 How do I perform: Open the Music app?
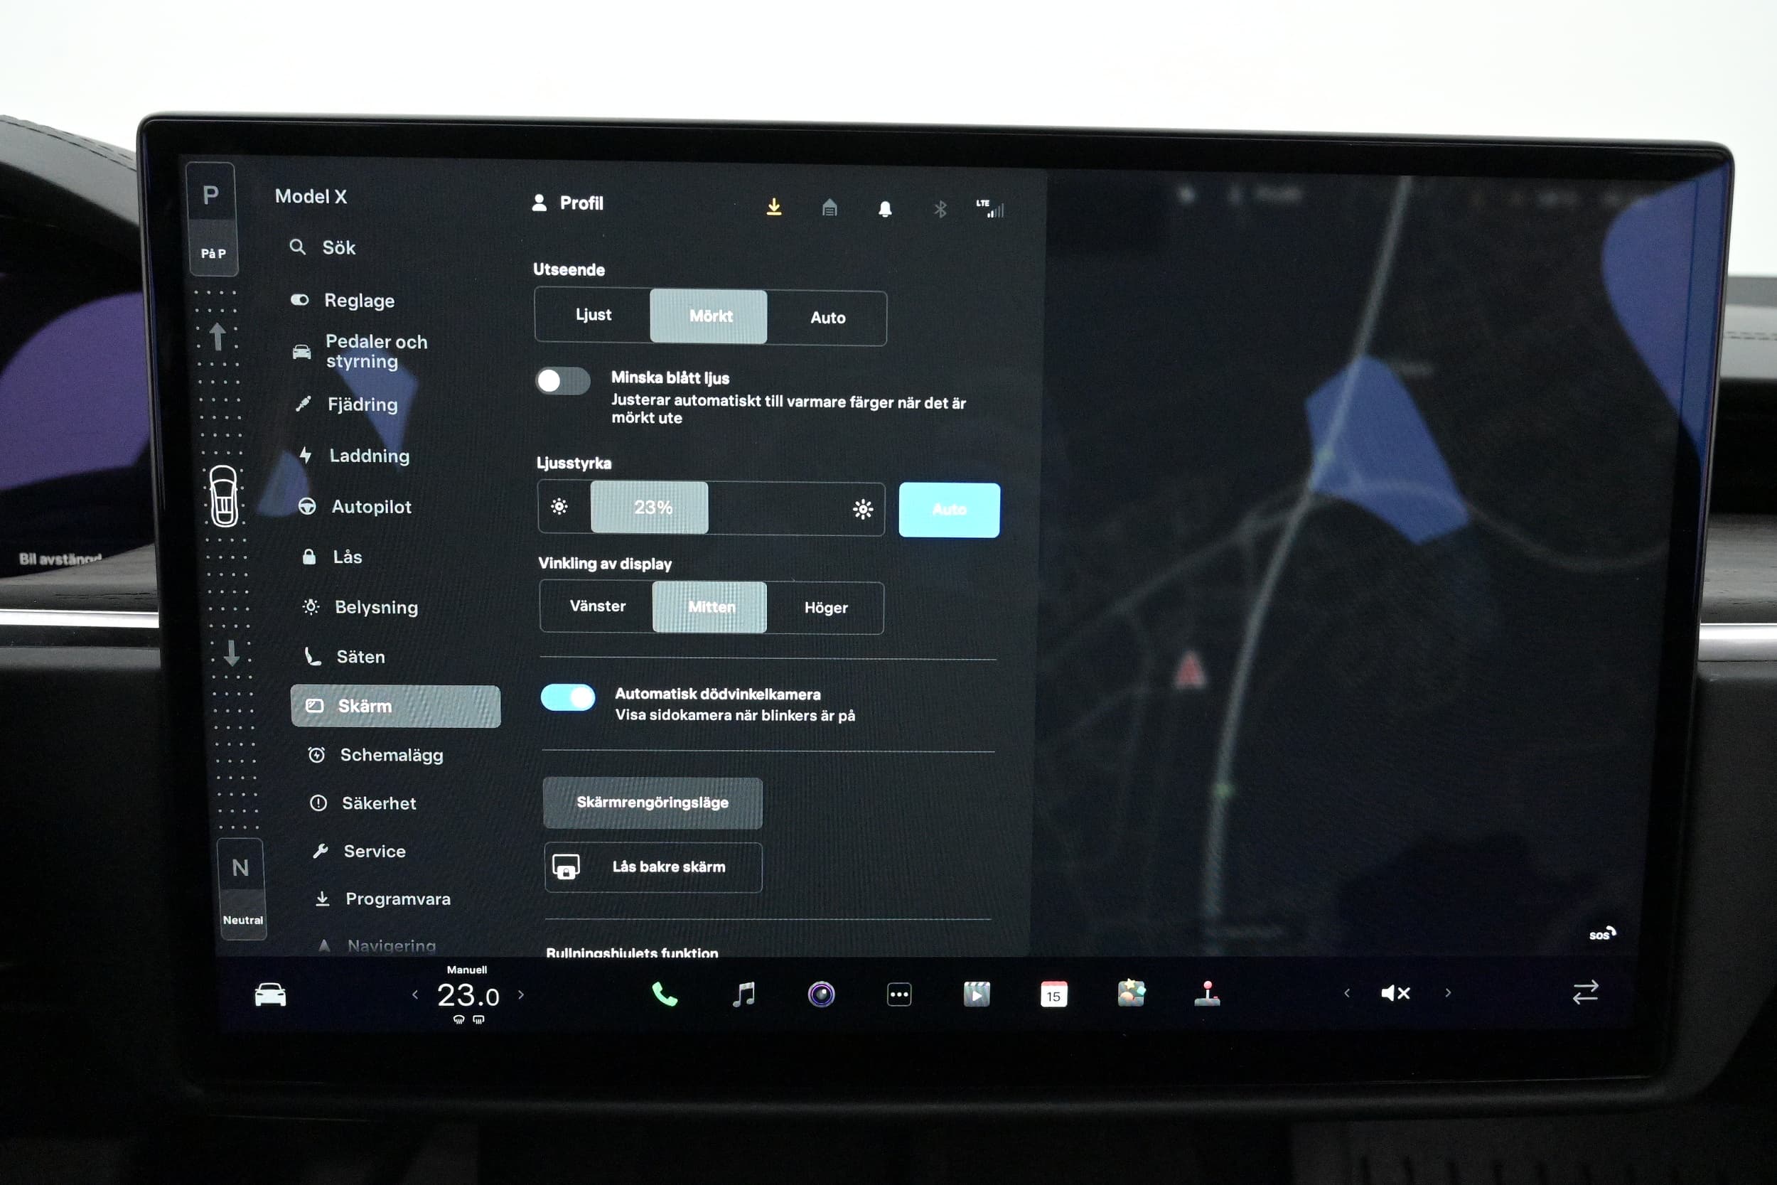[743, 994]
